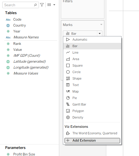139x156 pixels.
Task: Click the Abc icon beside Measure Names
Action: click(x=8, y=38)
